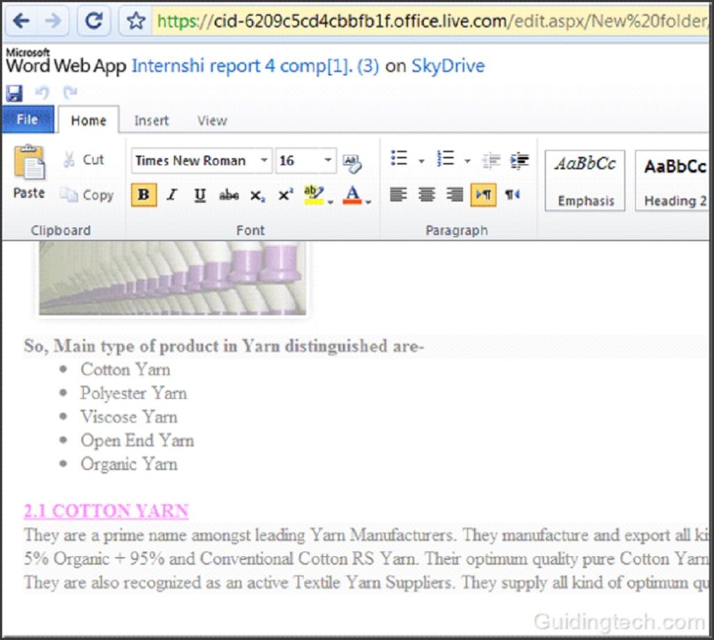Image resolution: width=714 pixels, height=640 pixels.
Task: Toggle Italic formatting
Action: [x=172, y=195]
